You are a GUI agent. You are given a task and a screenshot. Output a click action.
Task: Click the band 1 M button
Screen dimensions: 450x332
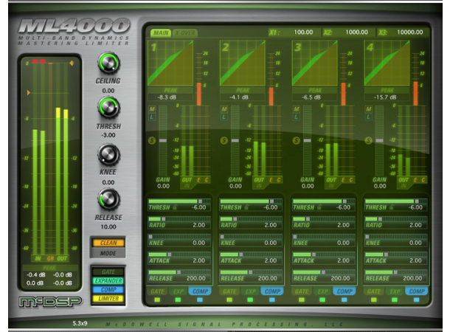[152, 109]
